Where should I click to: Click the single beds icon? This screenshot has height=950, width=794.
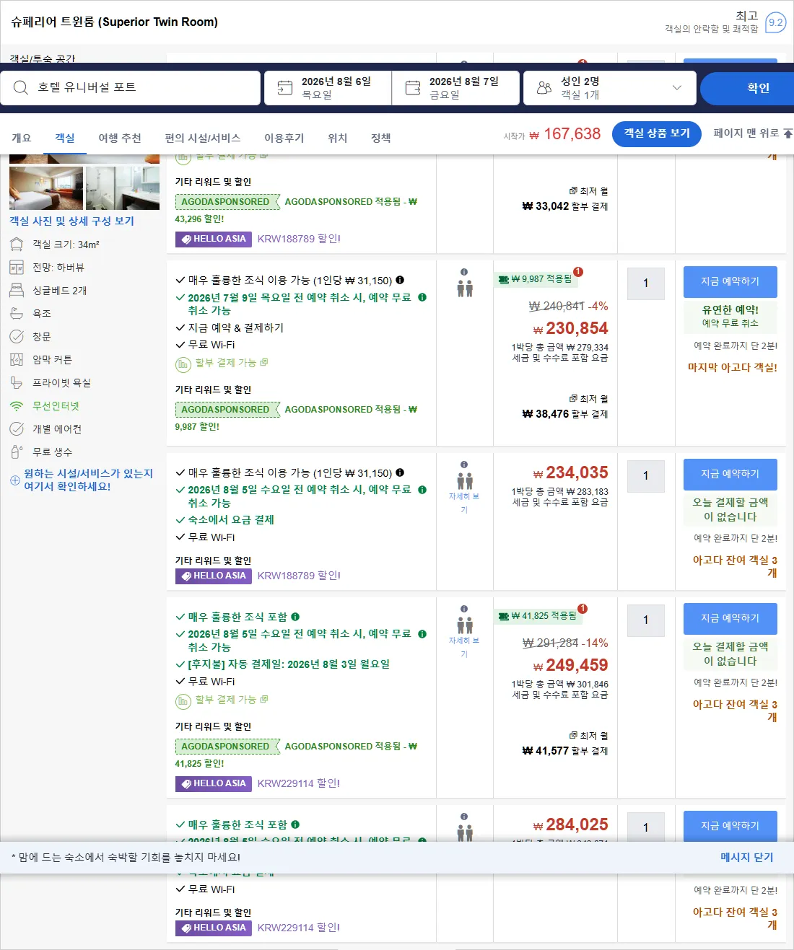pyautogui.click(x=17, y=291)
